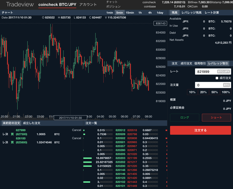The image size is (233, 189).
Task: Click the 1.0005 BTC open order amount
Action: point(41,134)
